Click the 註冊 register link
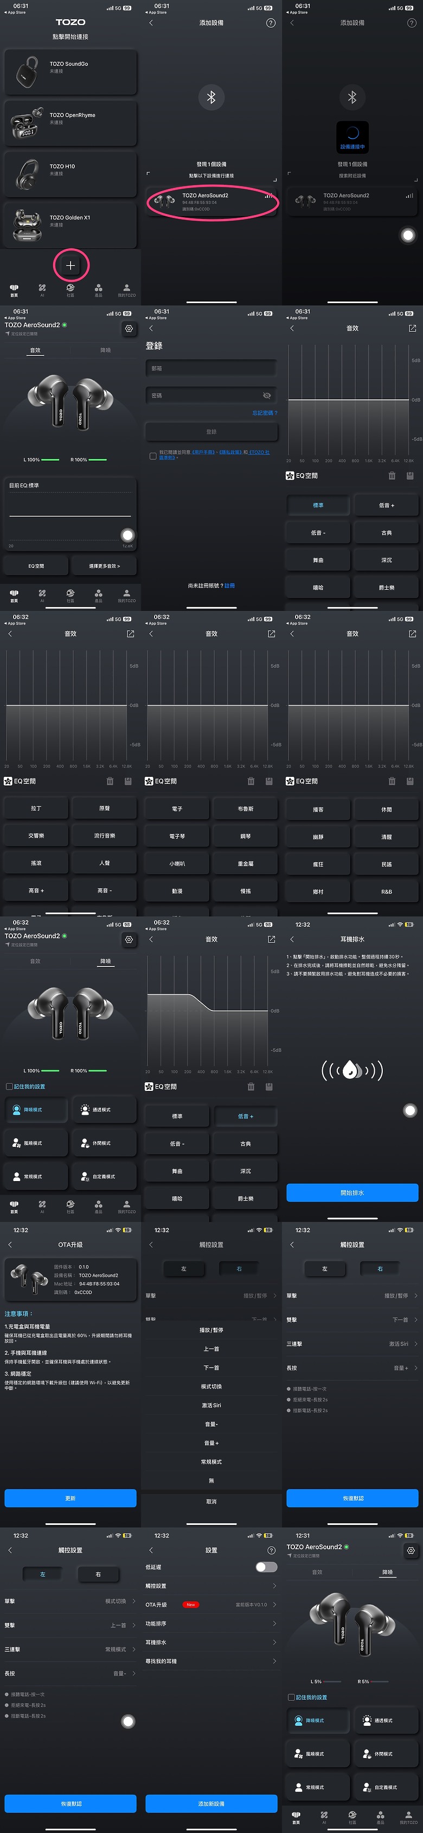The image size is (423, 1833). 230,586
